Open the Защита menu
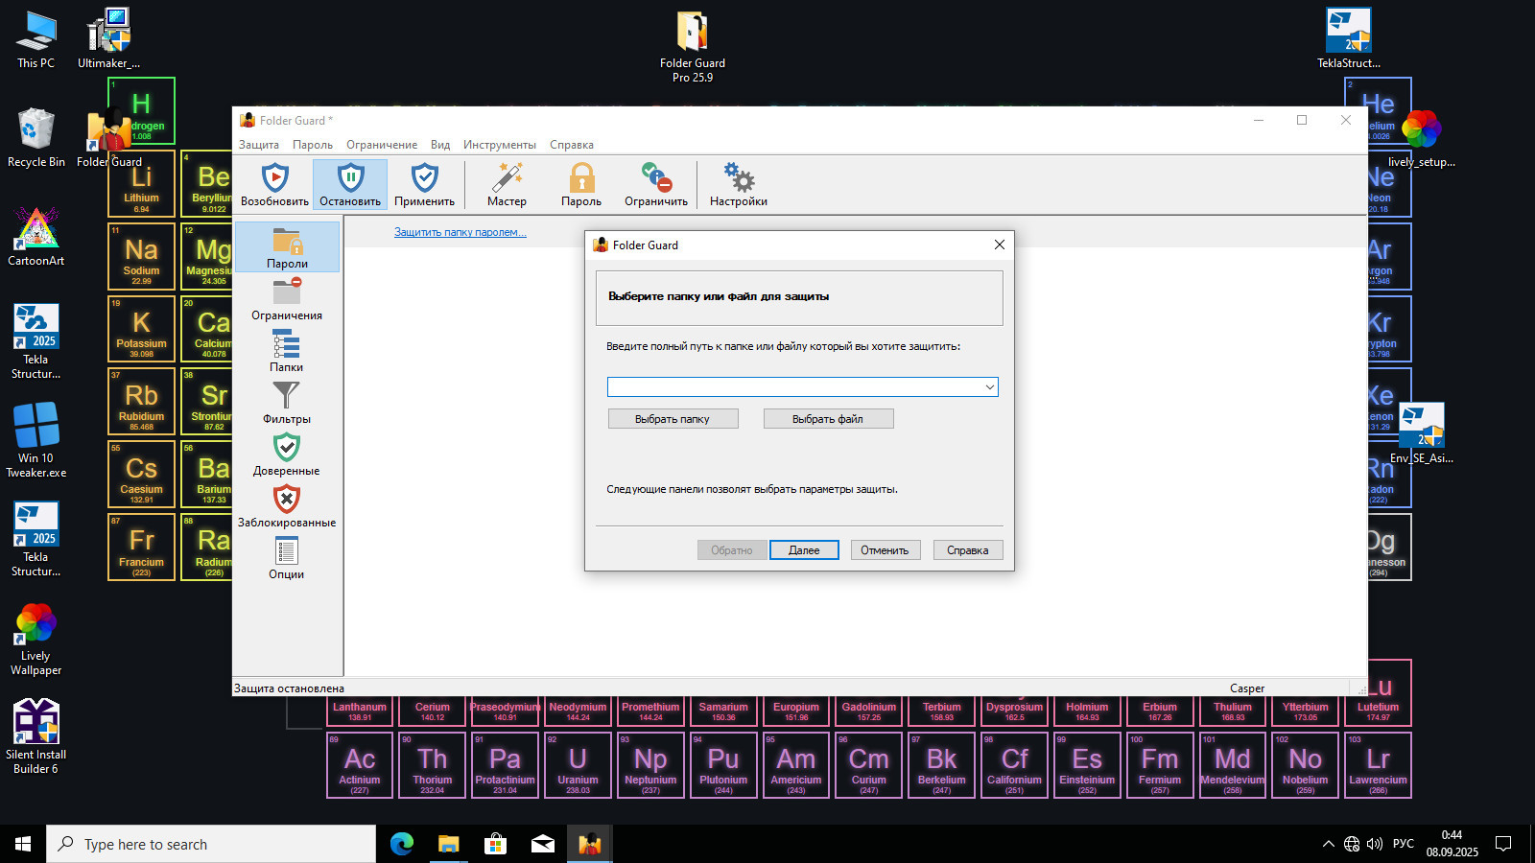The height and width of the screenshot is (863, 1535). tap(259, 145)
